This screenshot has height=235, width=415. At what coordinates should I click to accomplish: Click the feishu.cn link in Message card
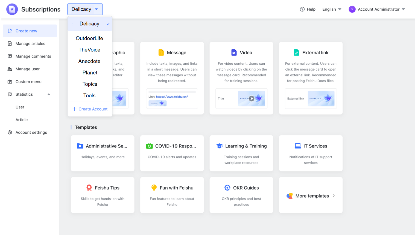point(172,97)
